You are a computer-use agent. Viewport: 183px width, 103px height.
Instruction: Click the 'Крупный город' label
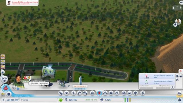tap(22, 96)
